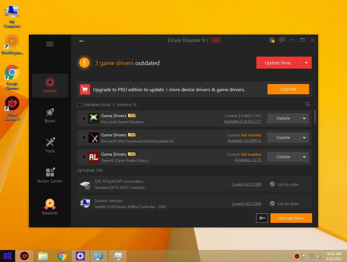Viewport: 347px width, 262px height.
Task: Open the performance monitor taskbar icon
Action: click(118, 256)
